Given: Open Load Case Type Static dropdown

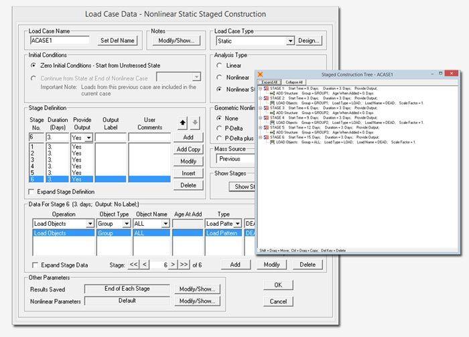Looking at the screenshot, I should click(x=290, y=41).
